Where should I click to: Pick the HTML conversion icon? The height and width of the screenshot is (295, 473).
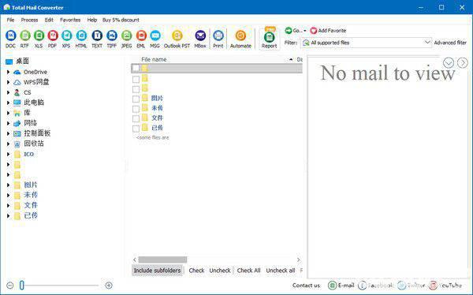click(x=81, y=35)
